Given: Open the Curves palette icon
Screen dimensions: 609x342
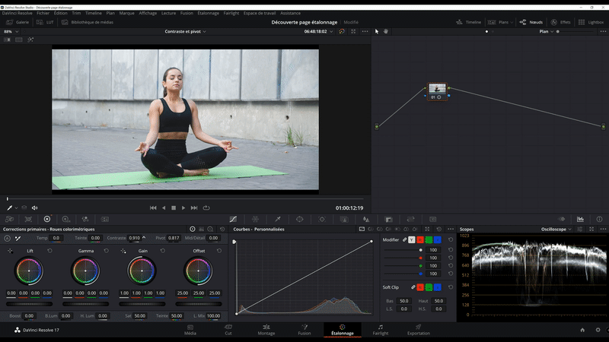Looking at the screenshot, I should (x=233, y=219).
